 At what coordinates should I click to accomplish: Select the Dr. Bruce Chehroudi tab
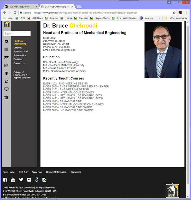57,7
